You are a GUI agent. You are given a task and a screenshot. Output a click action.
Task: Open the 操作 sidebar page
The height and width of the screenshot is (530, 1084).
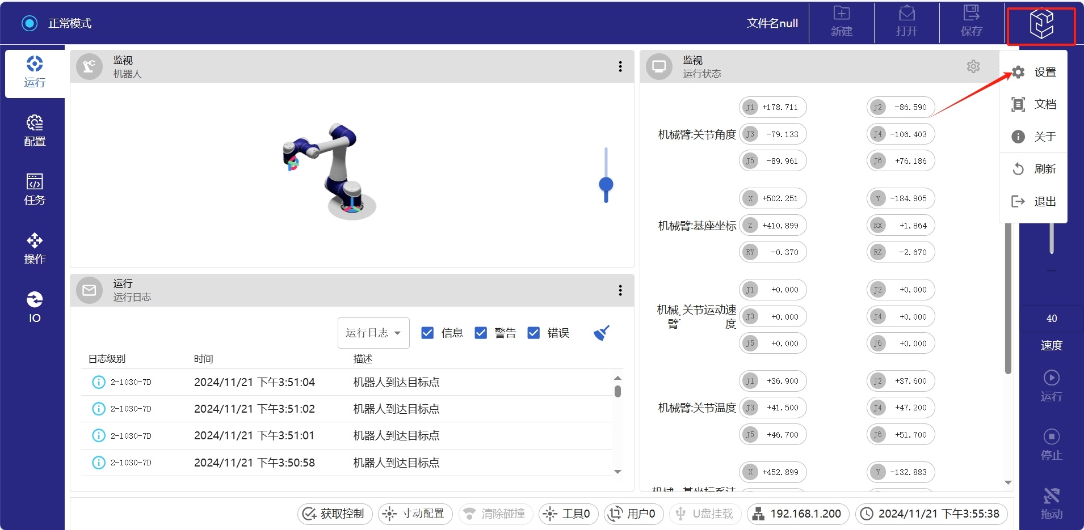tap(35, 248)
